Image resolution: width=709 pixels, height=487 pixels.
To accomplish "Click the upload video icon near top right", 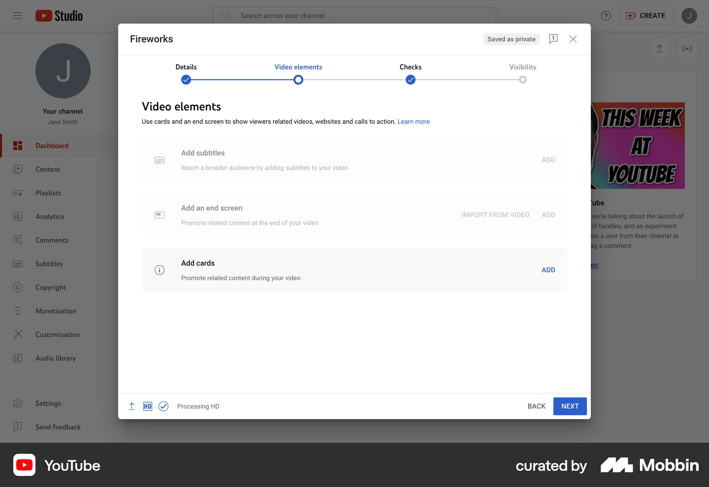I will pyautogui.click(x=660, y=48).
